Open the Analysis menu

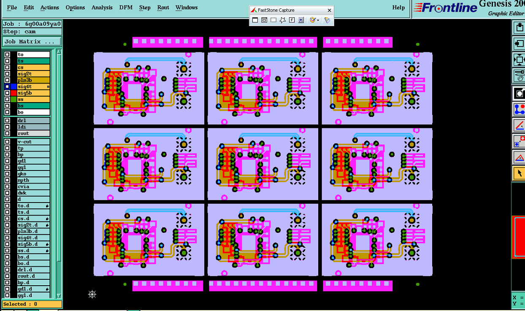tap(102, 8)
